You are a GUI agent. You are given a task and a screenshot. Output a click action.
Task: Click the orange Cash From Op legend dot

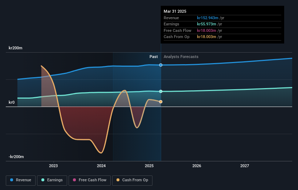(x=118, y=180)
